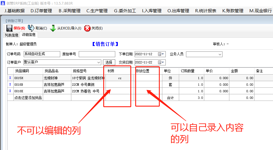Click the 订单号码 input field
273x150 pixels.
pos(42,54)
